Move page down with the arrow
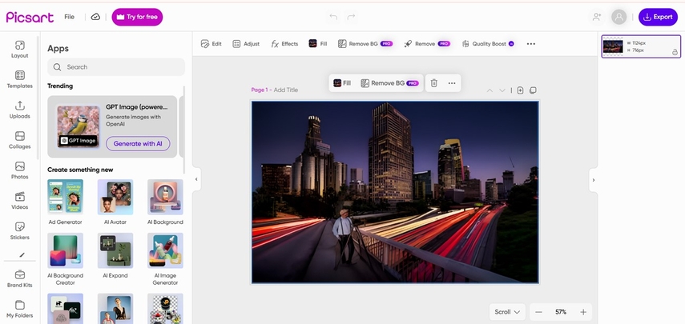The height and width of the screenshot is (324, 685). pos(502,90)
